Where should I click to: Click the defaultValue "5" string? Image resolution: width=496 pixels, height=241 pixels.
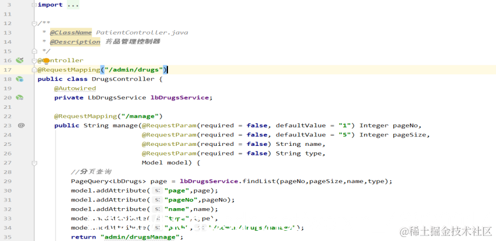[345, 135]
